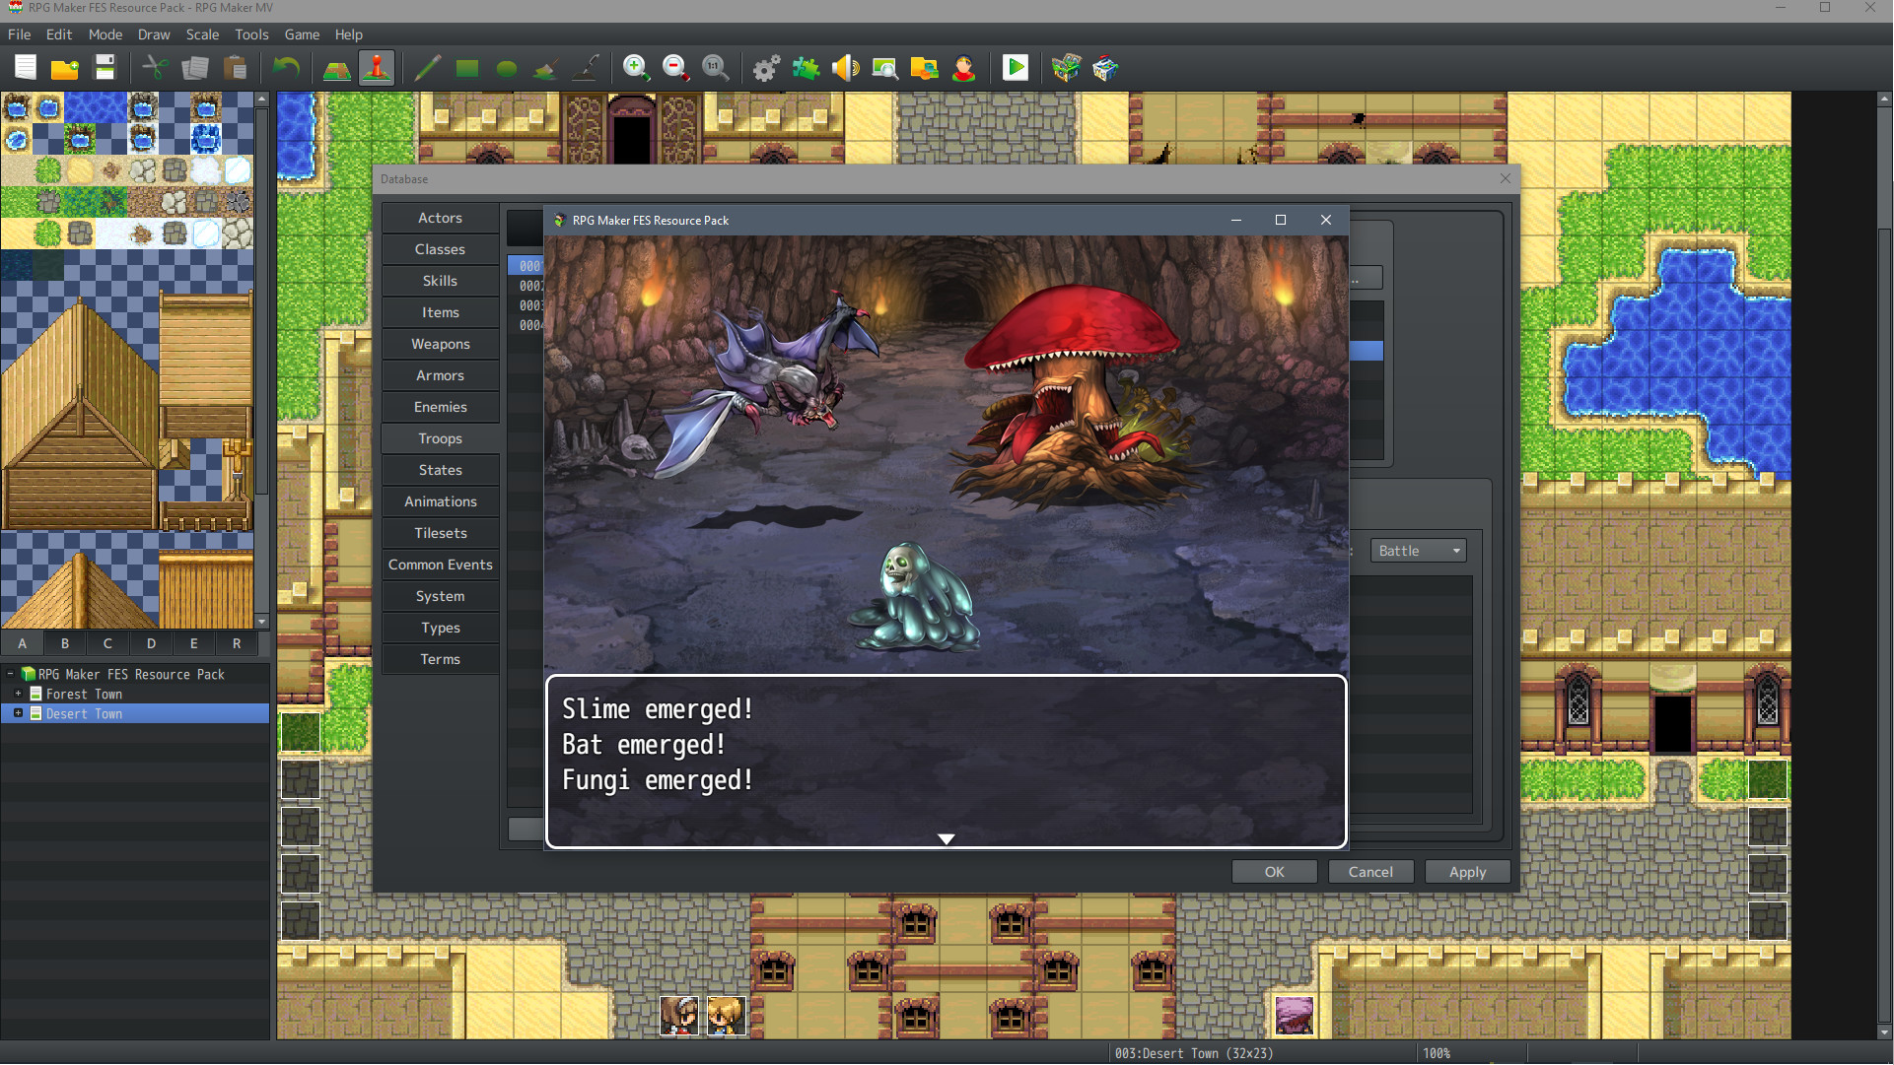Viewport: 1894px width, 1065px height.
Task: Expand the Desert Town tree node
Action: click(17, 713)
